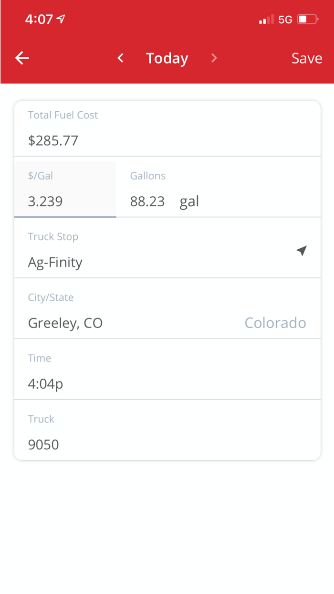Advance to the next day with the right chevron

tap(214, 58)
